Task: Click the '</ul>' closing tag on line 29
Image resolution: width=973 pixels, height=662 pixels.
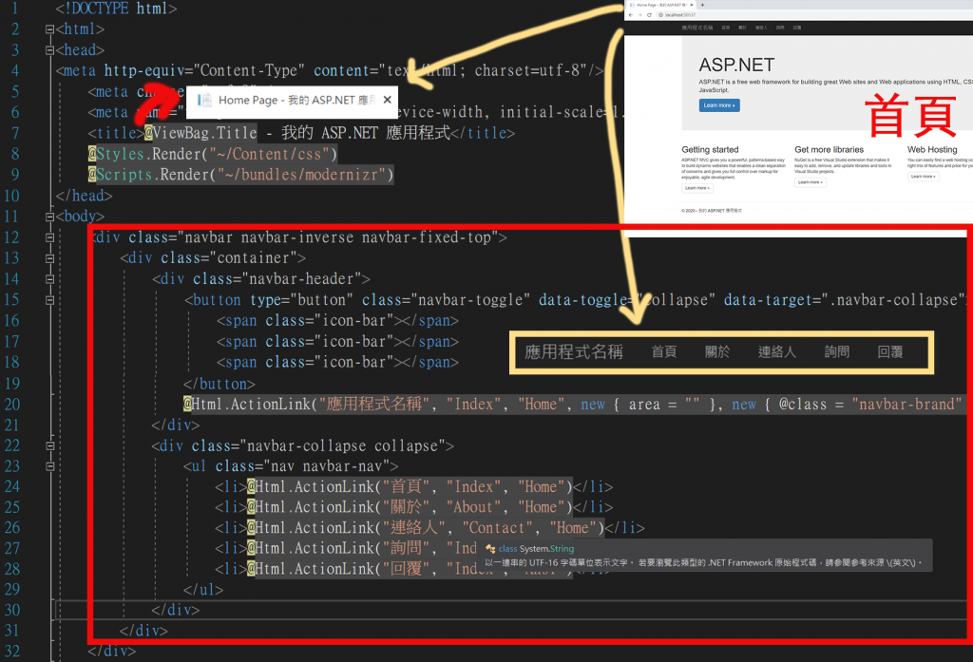Action: pyautogui.click(x=203, y=590)
